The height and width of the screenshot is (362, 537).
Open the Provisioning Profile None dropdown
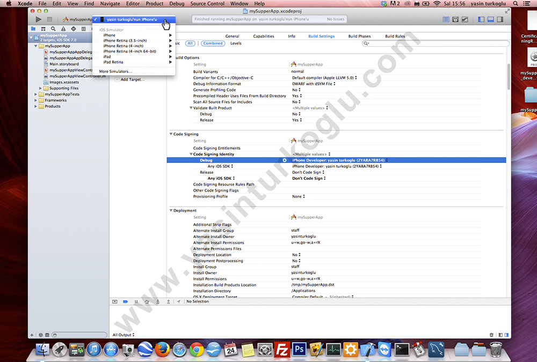tap(298, 197)
